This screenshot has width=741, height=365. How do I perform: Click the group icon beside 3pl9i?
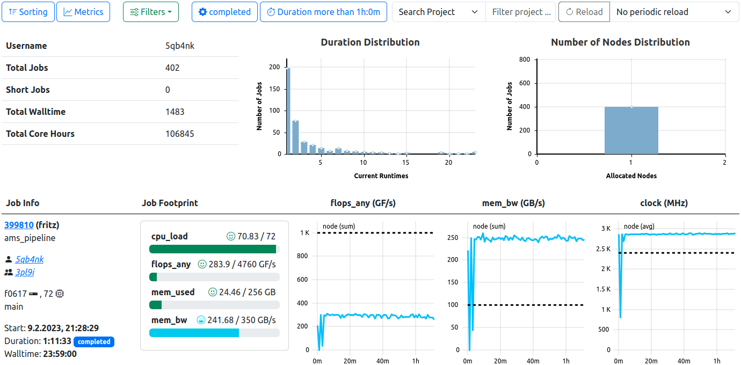coord(8,272)
